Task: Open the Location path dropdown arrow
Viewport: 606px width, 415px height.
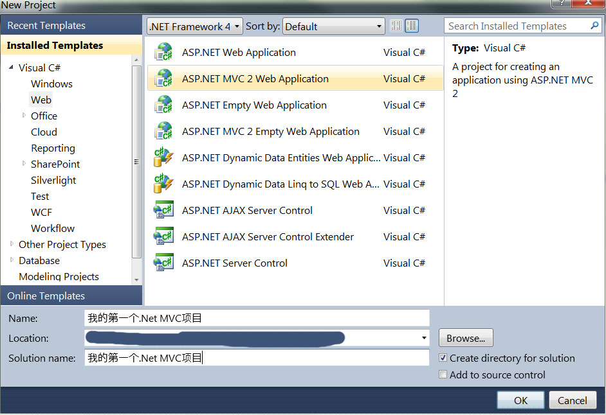Action: 424,338
